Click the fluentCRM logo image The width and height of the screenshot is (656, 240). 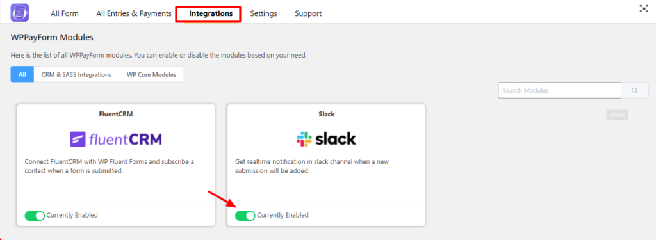click(x=116, y=139)
